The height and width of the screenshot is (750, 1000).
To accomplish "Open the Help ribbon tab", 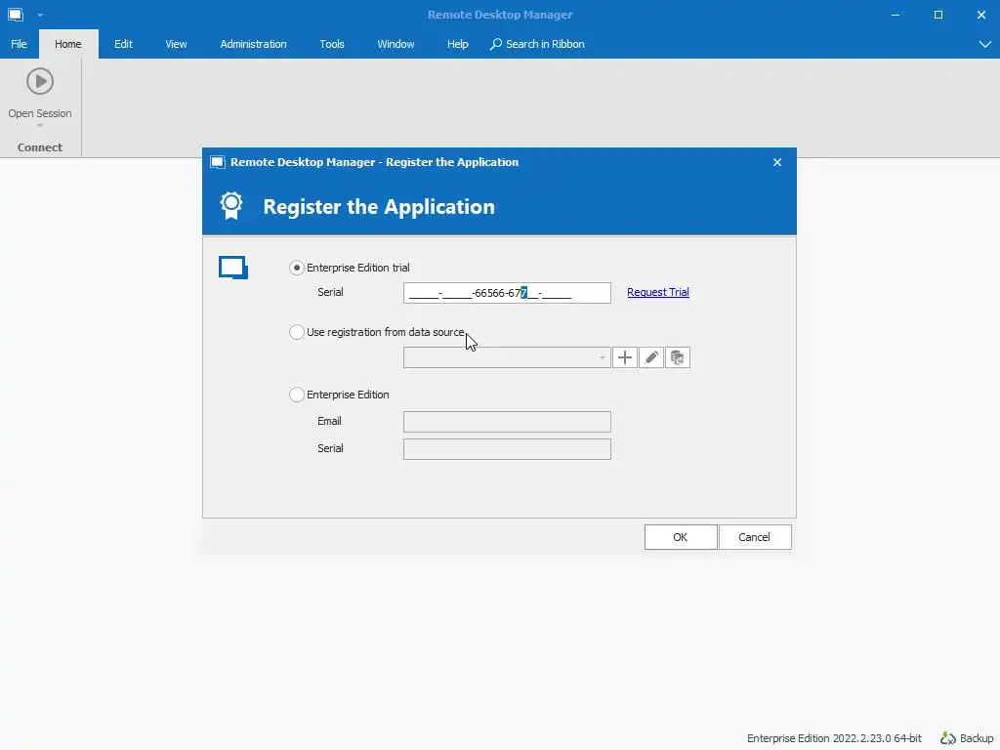I will pos(457,44).
